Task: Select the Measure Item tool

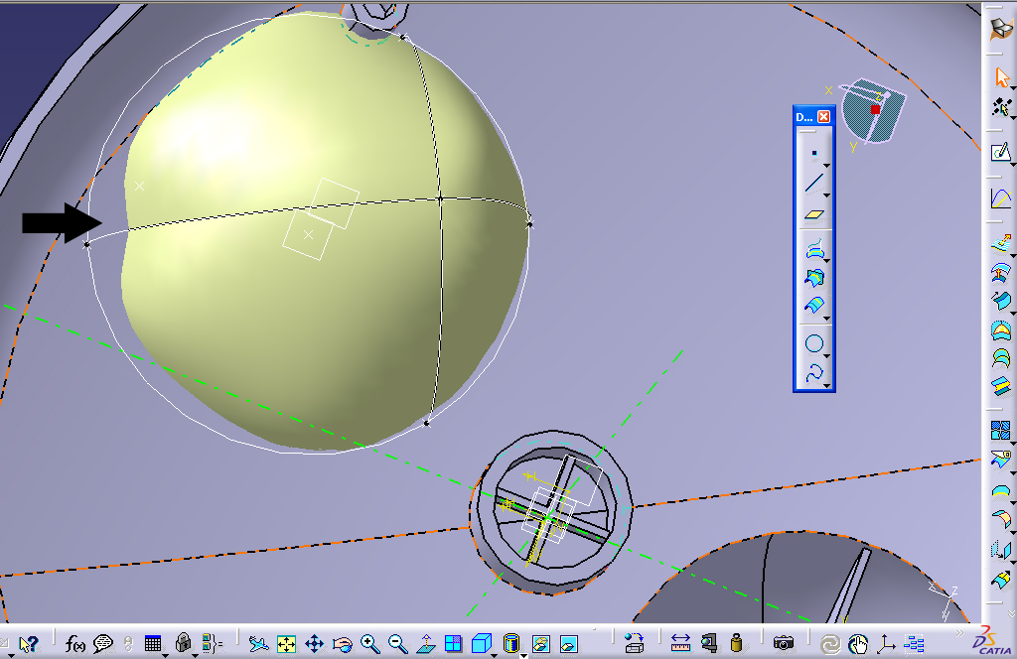Action: (709, 643)
